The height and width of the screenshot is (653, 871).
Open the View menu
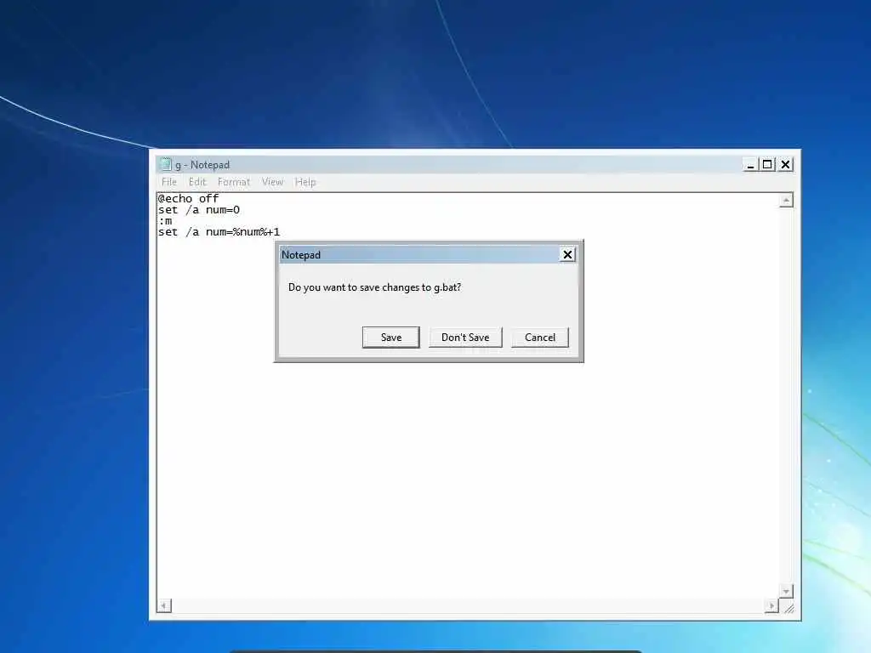(272, 182)
